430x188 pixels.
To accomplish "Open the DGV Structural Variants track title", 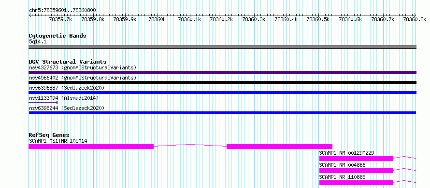I will [x=68, y=62].
